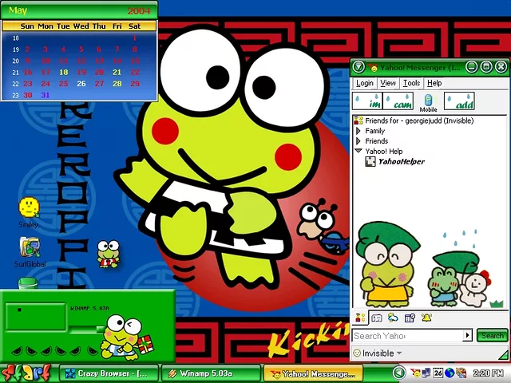Select the YahooHelper contact name
511x383 pixels.
(x=401, y=161)
